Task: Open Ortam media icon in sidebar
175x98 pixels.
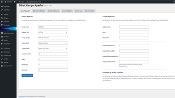Action: (x=2, y=18)
